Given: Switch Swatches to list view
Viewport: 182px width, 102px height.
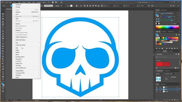Looking at the screenshot, I should coord(176,35).
